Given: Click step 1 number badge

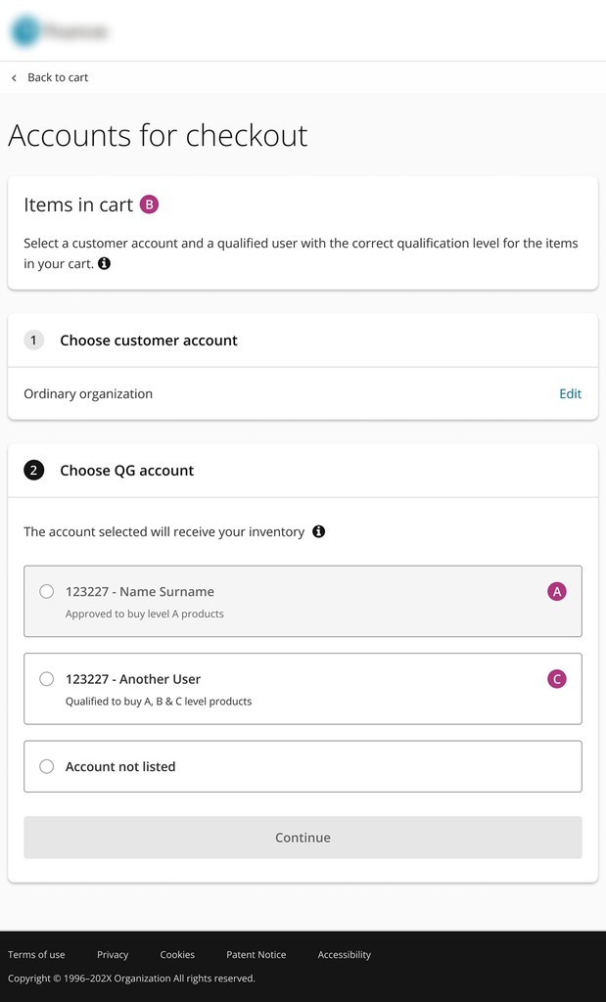Looking at the screenshot, I should (34, 341).
